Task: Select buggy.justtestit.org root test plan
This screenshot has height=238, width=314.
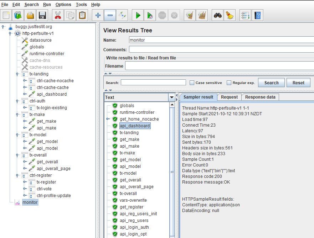Action: click(34, 27)
